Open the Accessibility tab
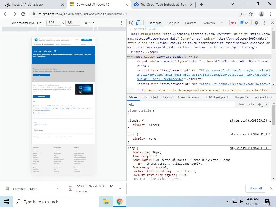Screen dimensions: 276x207 tap(263, 97)
